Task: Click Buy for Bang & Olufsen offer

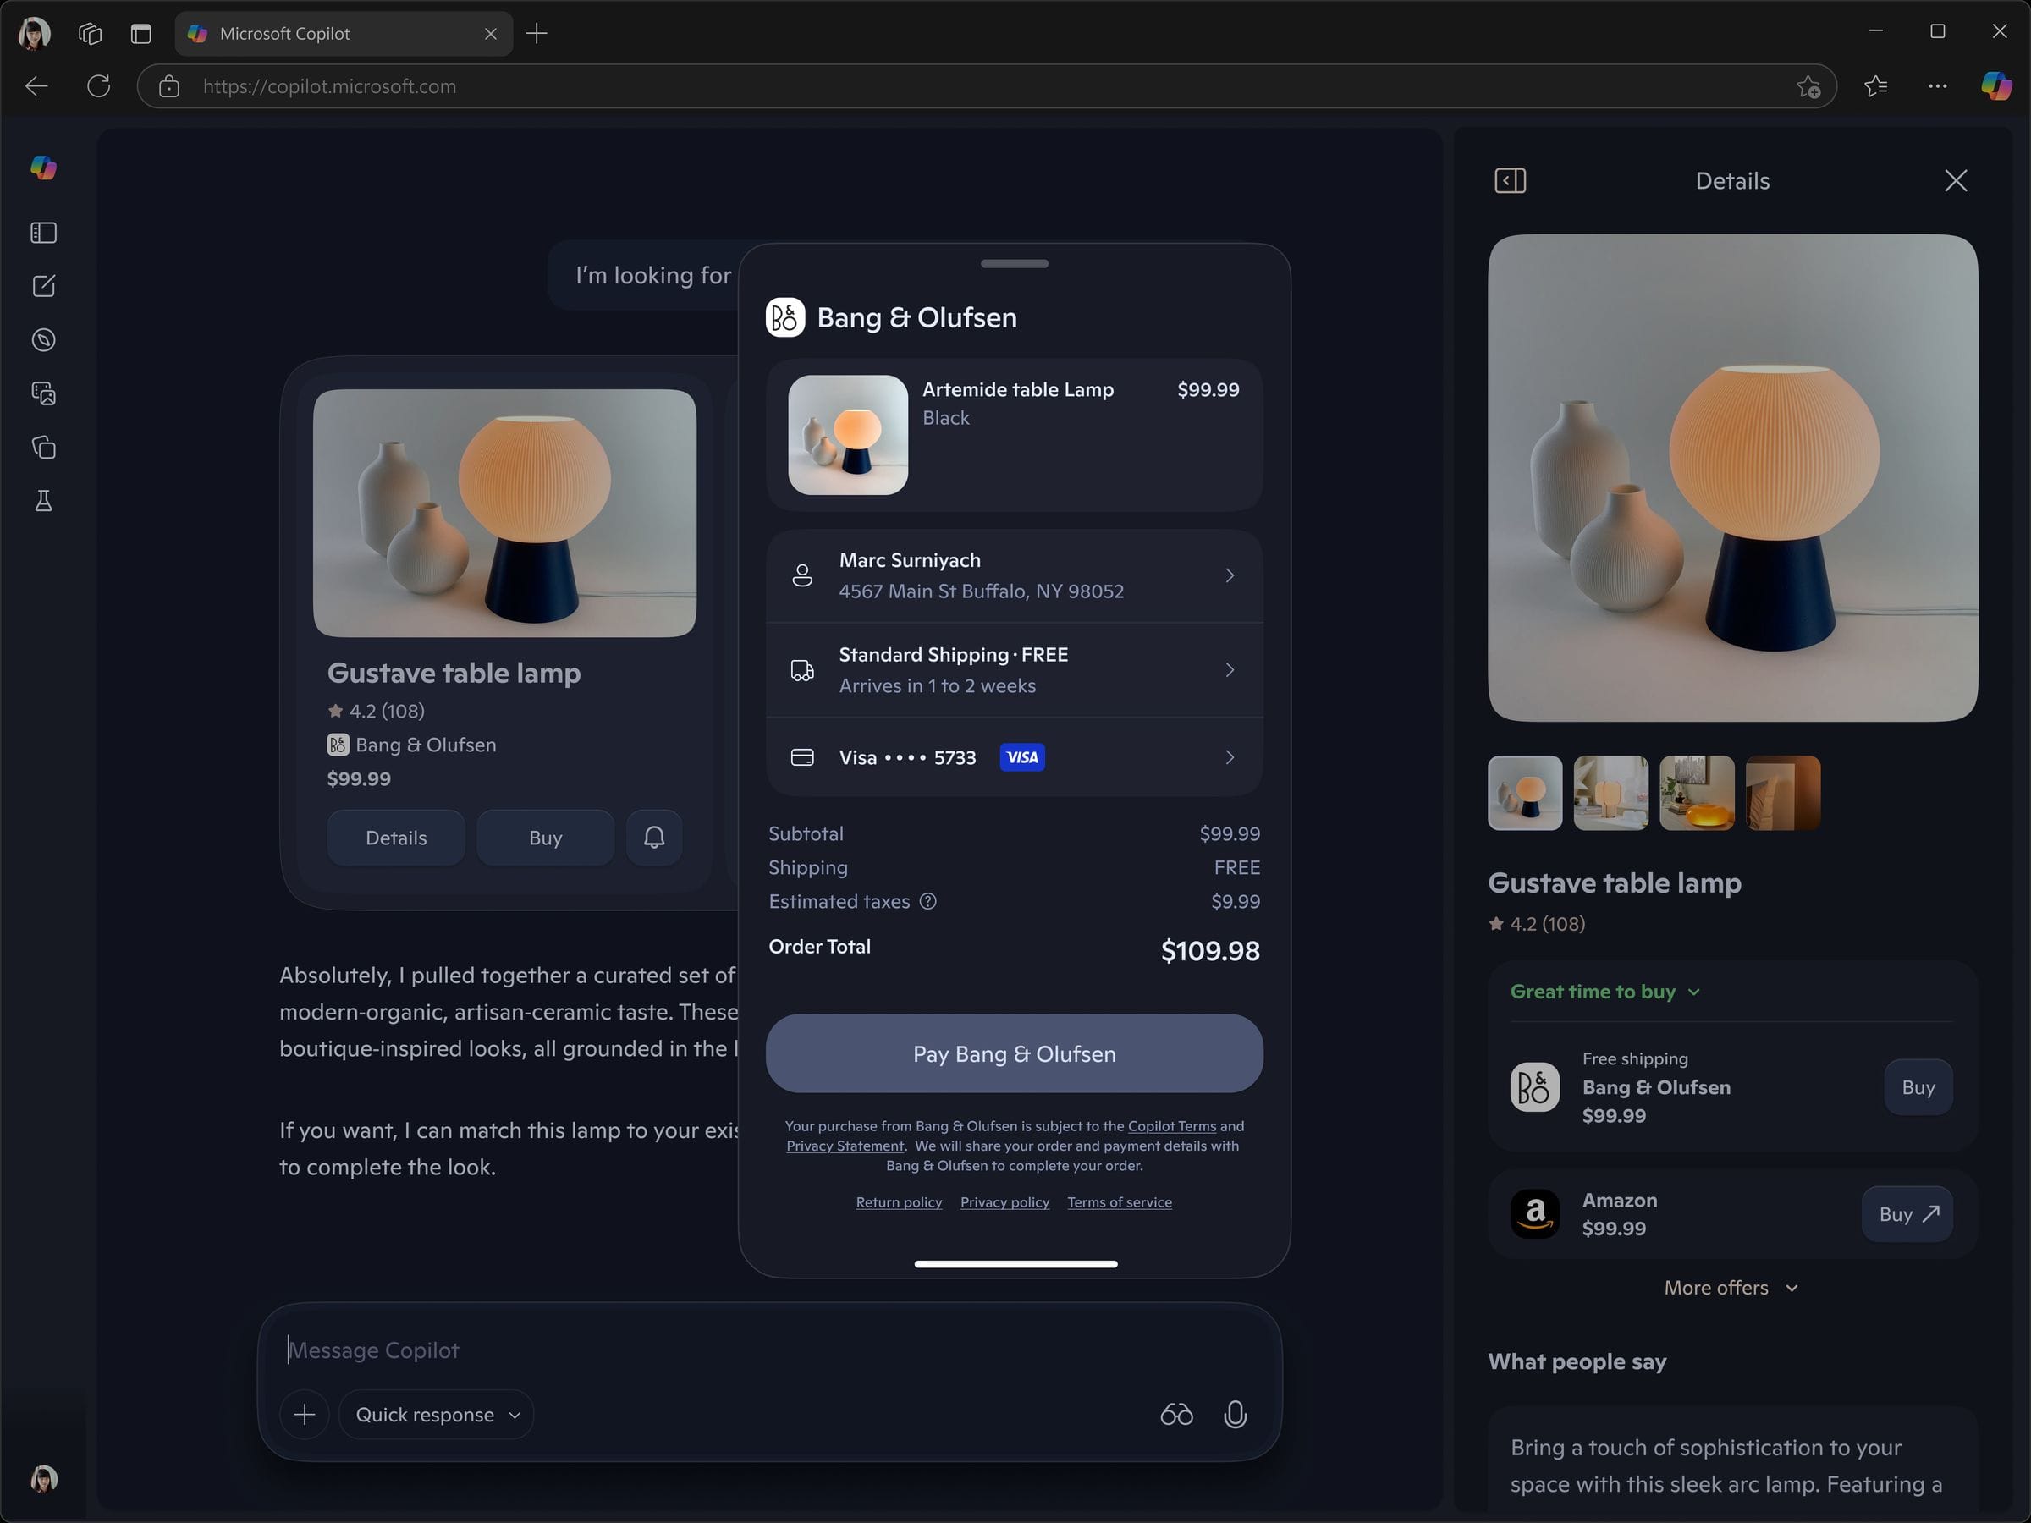Action: coord(1918,1087)
